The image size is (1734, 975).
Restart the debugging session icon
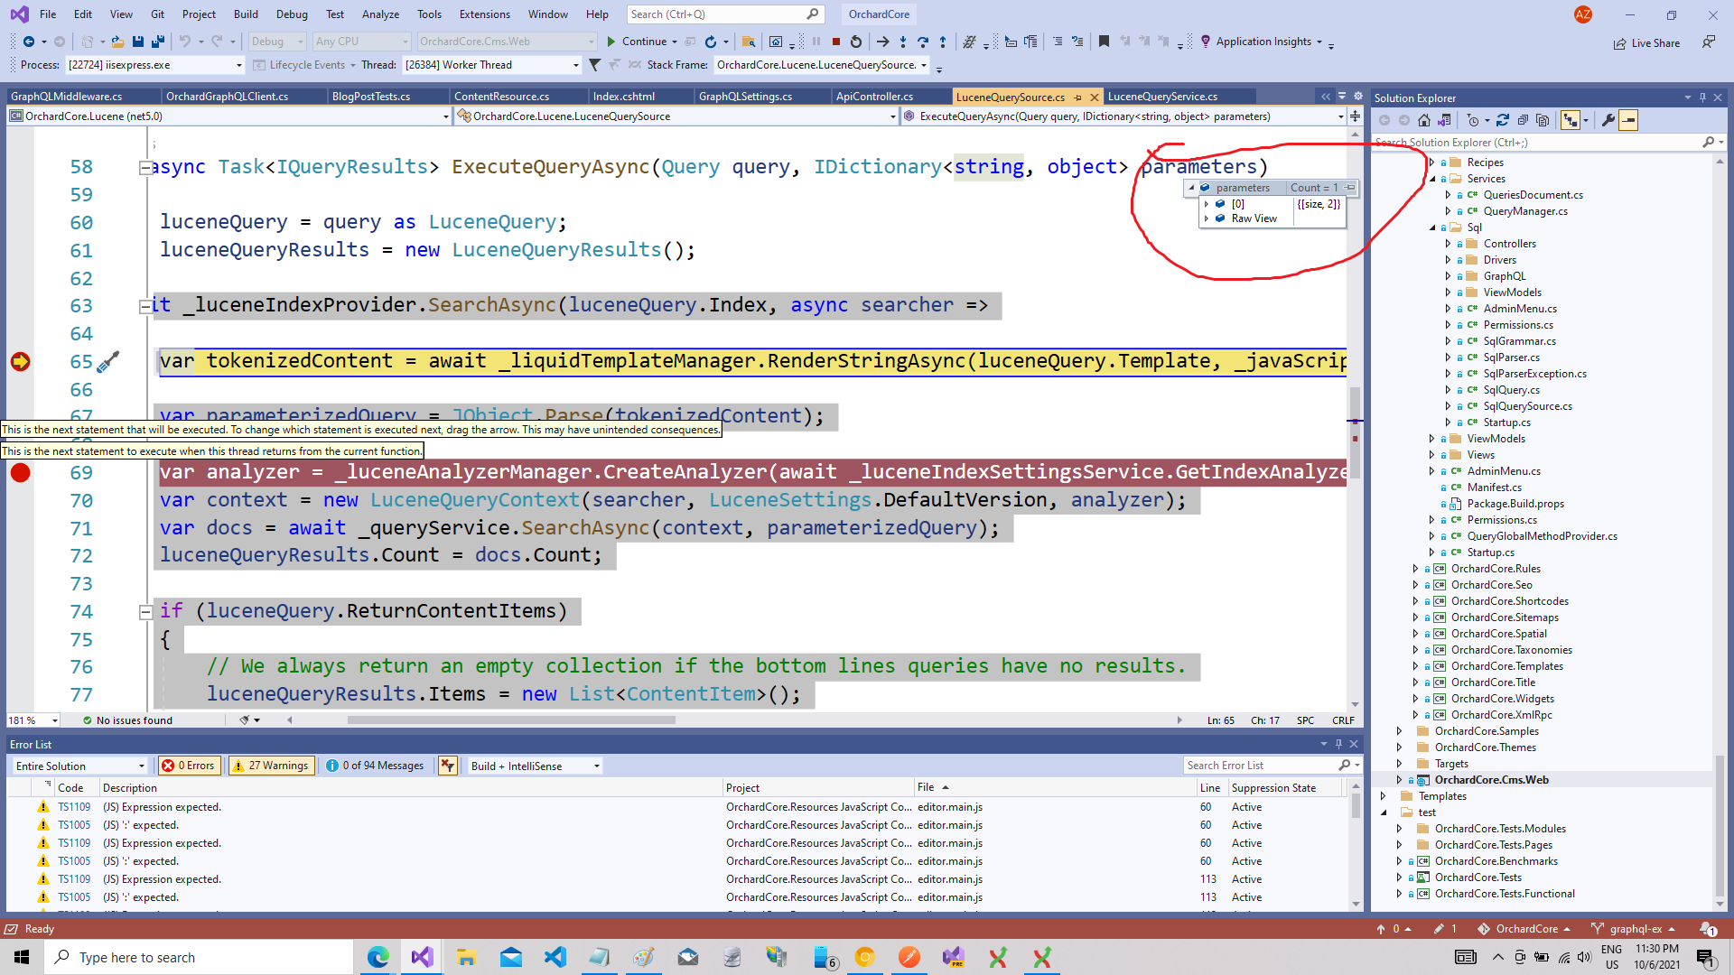[855, 42]
